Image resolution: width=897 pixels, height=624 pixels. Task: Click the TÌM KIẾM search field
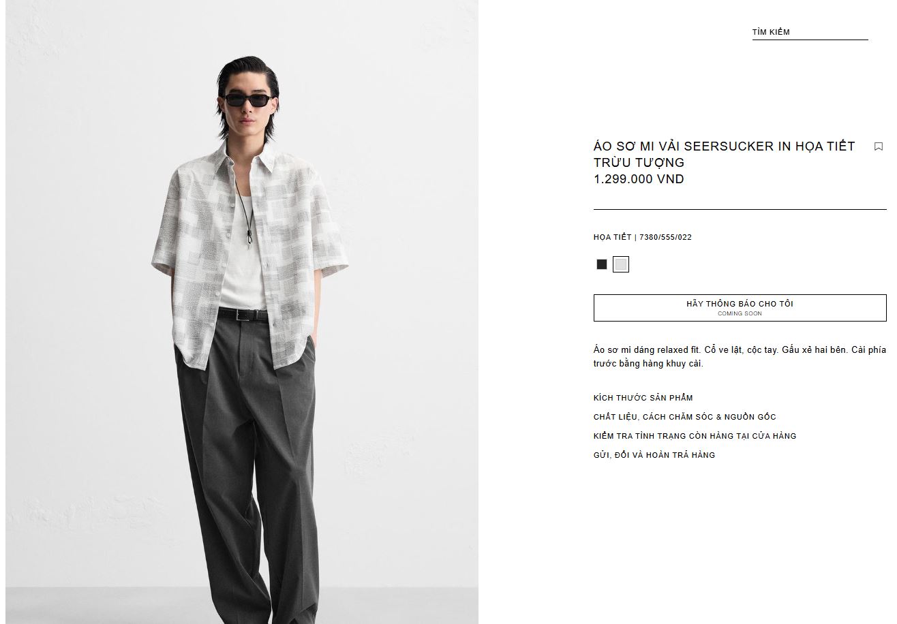tap(810, 32)
